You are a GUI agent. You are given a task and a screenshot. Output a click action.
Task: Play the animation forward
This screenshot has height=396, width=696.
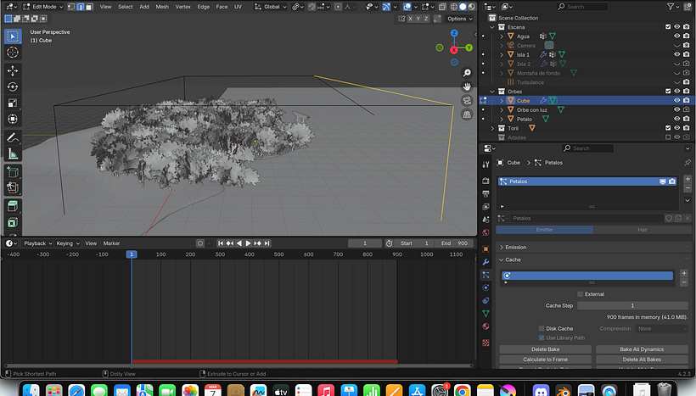pyautogui.click(x=248, y=243)
